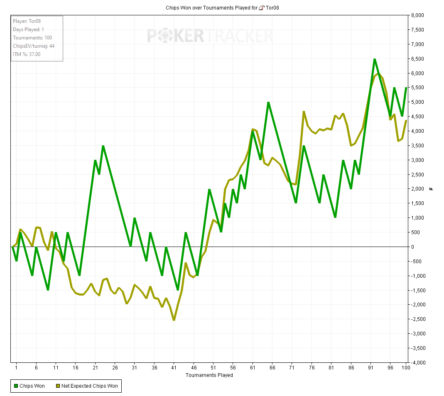Viewport: 444px width, 396px height.
Task: Toggle the Chips Won legend label
Action: coord(32,386)
